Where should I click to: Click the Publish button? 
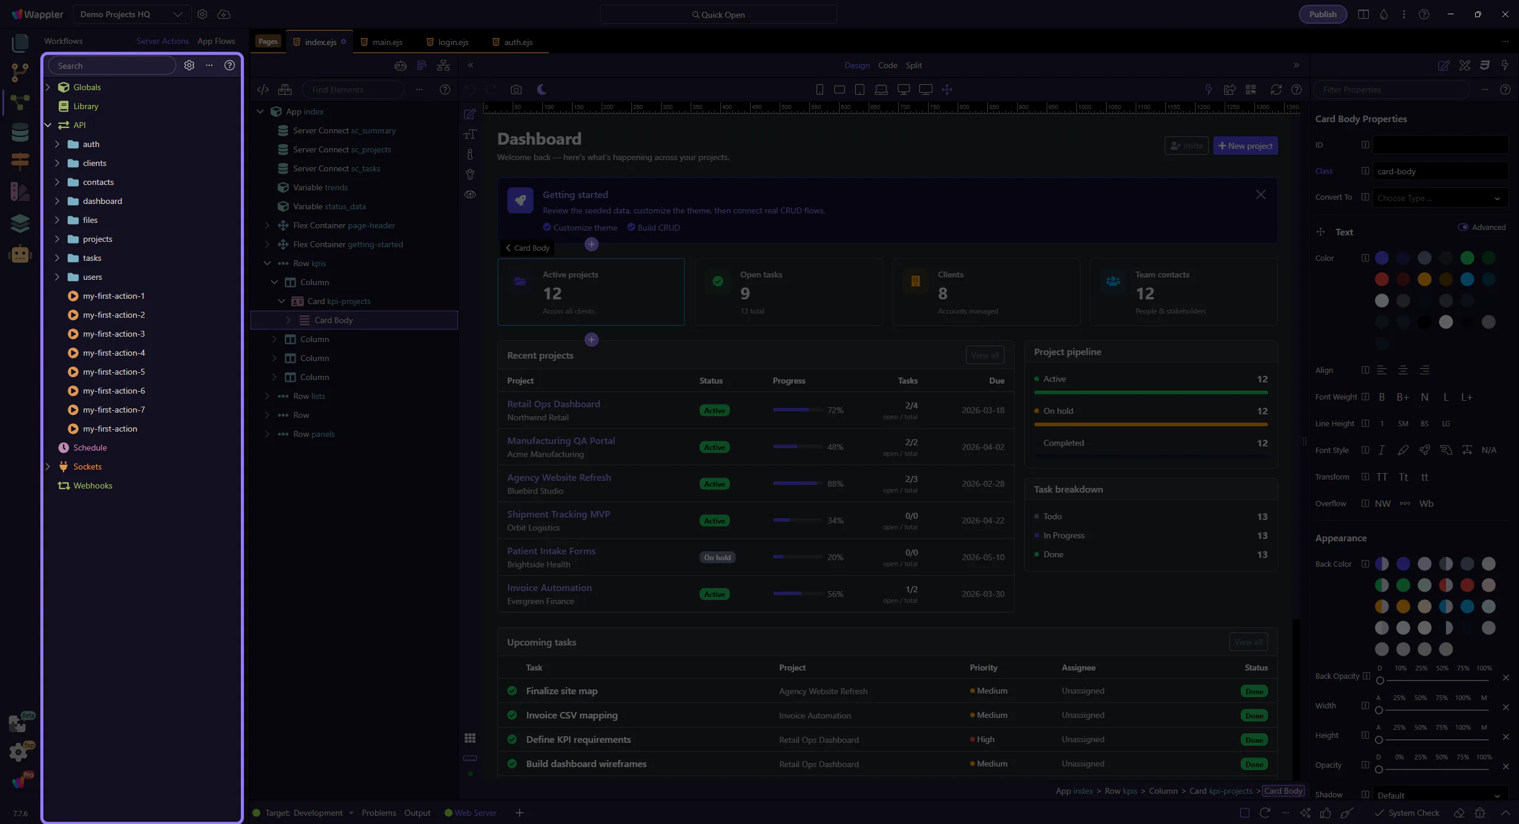(1323, 14)
